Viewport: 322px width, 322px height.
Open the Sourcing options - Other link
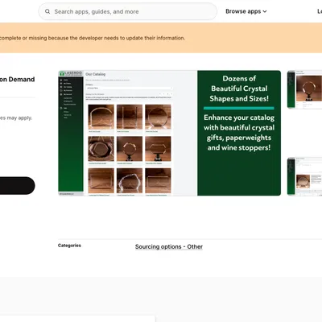[x=169, y=246]
